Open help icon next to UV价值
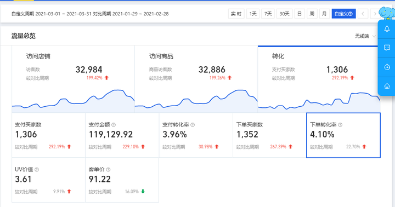 pos(37,170)
